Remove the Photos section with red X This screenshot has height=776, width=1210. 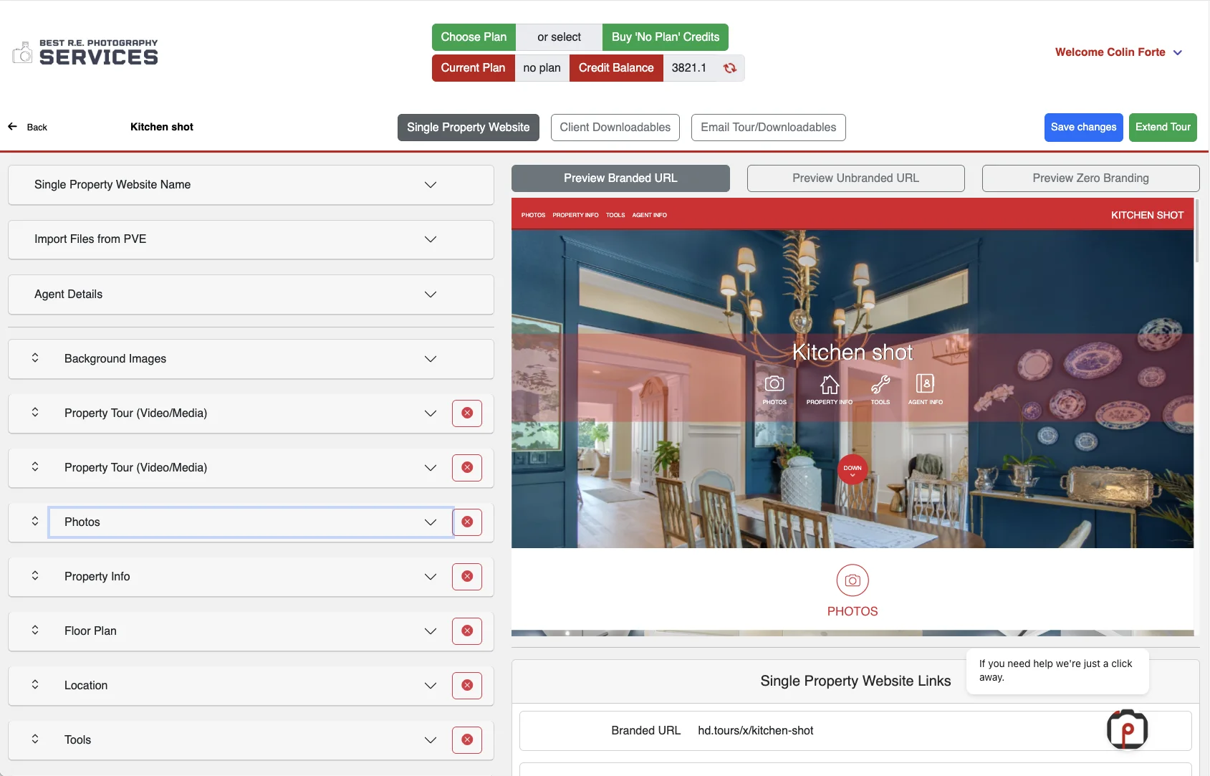(x=467, y=522)
